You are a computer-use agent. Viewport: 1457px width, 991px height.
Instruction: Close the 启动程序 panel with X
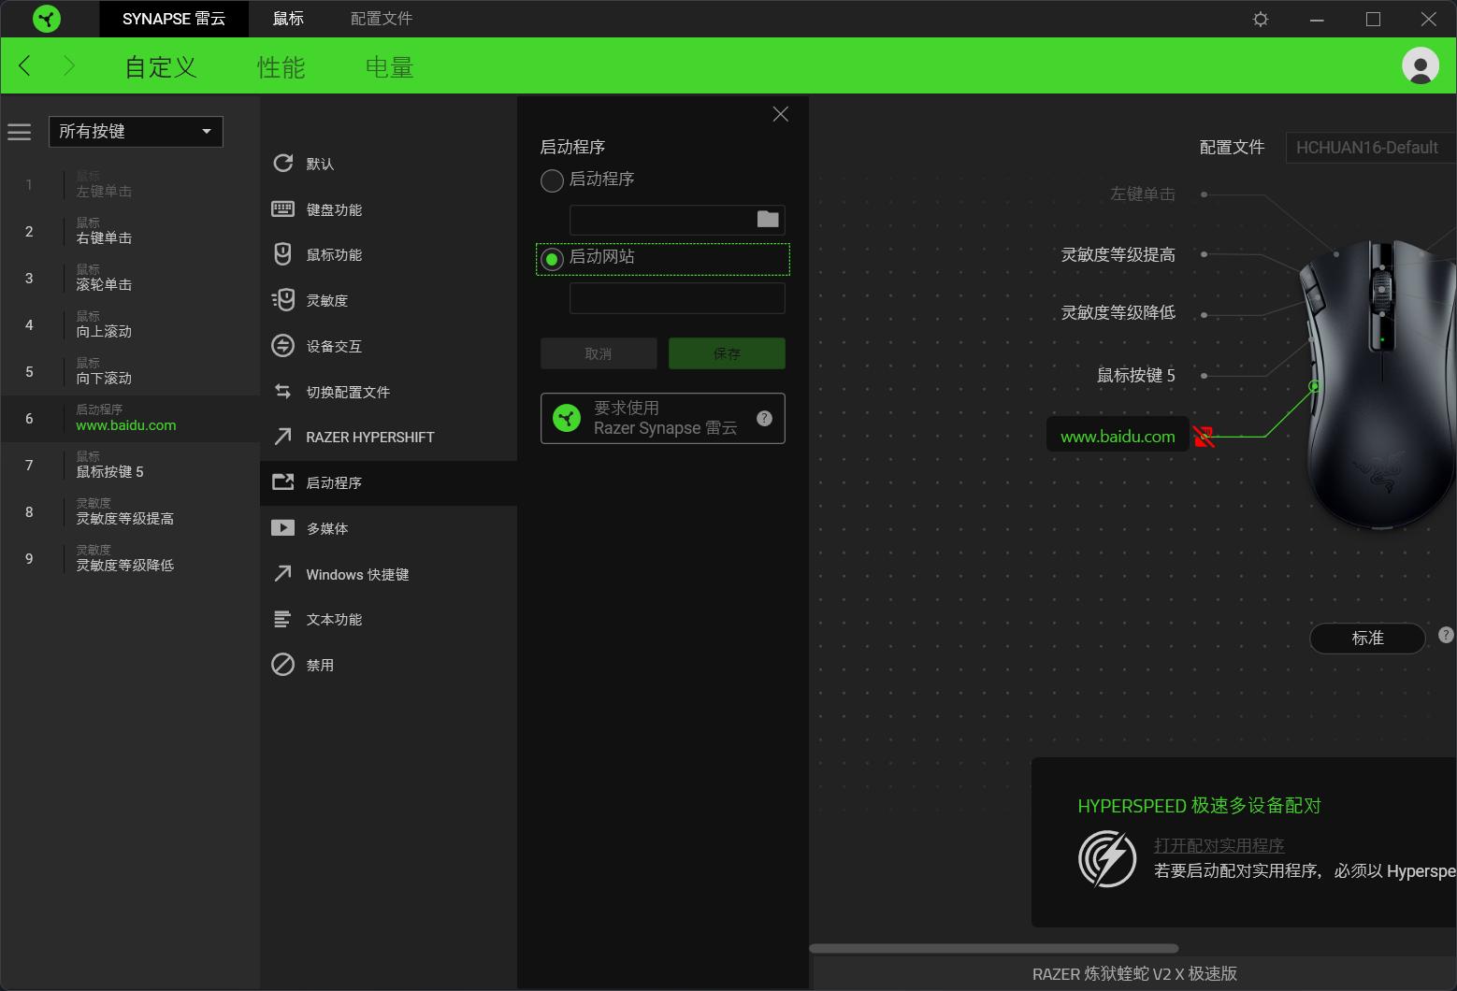coord(781,114)
